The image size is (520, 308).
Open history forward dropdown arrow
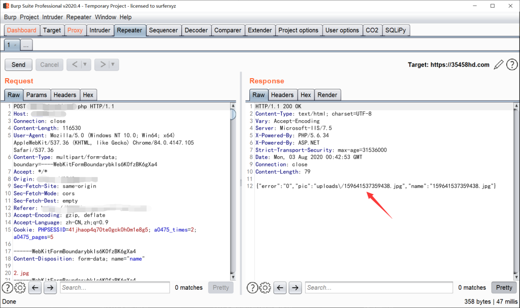click(x=113, y=64)
